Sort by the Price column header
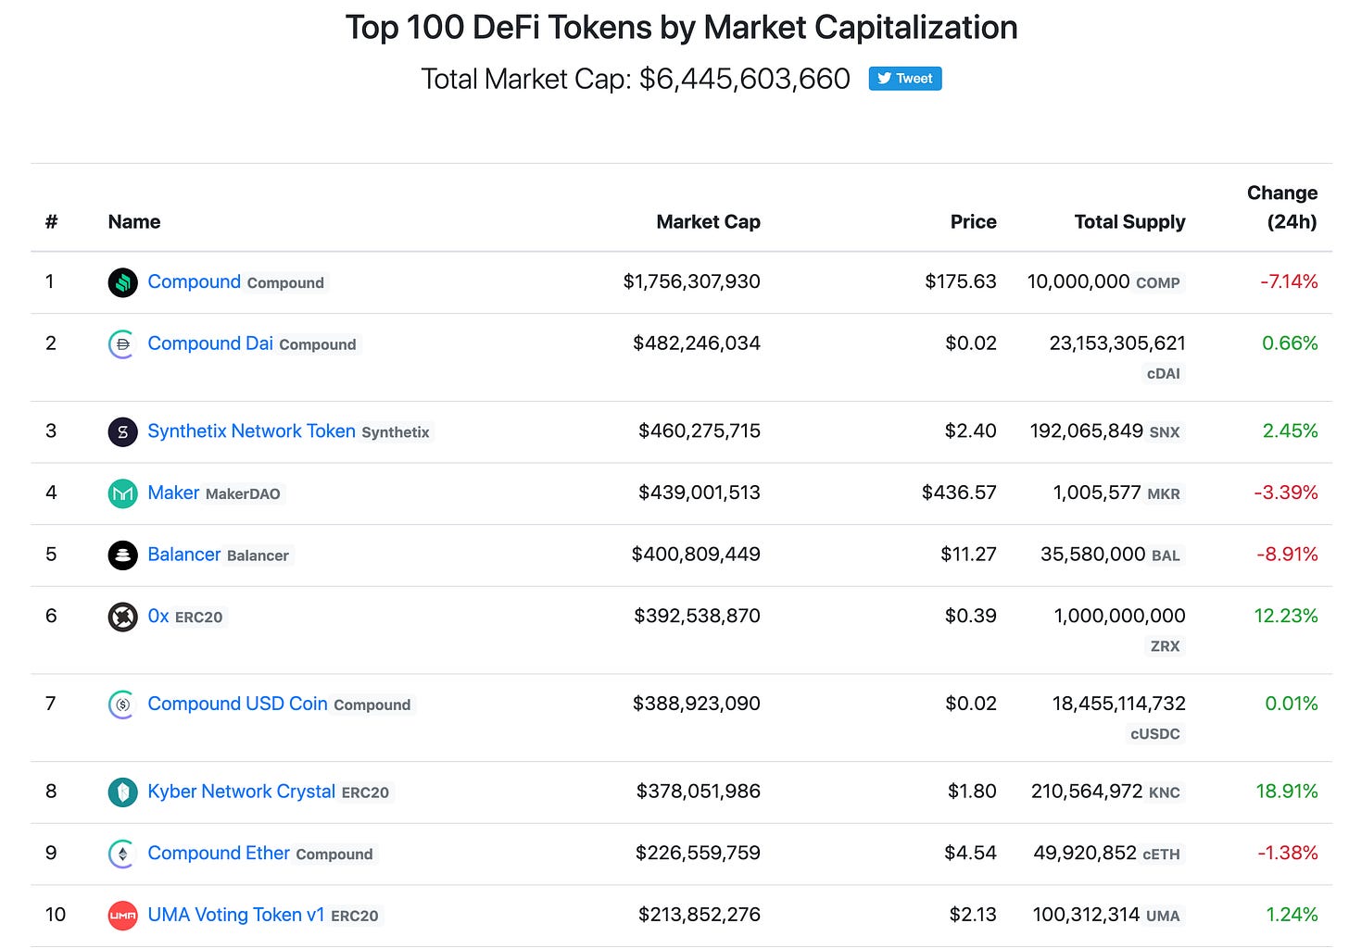This screenshot has width=1349, height=948. [x=973, y=222]
